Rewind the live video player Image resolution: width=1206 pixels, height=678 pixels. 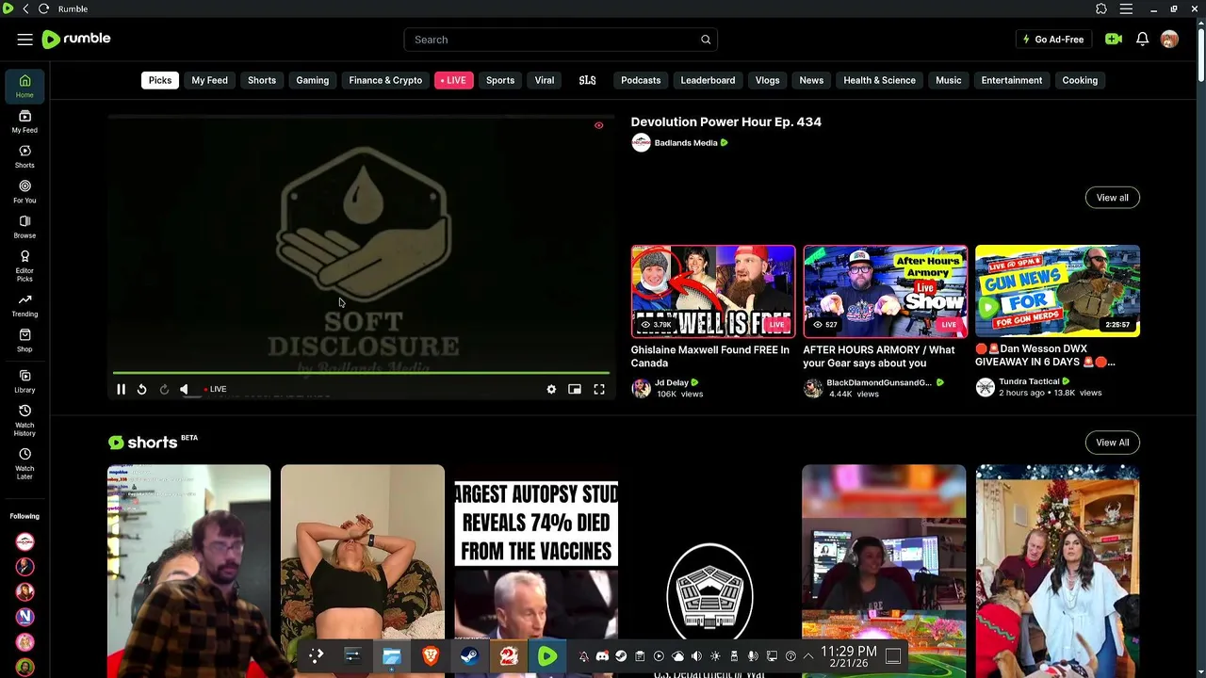141,389
